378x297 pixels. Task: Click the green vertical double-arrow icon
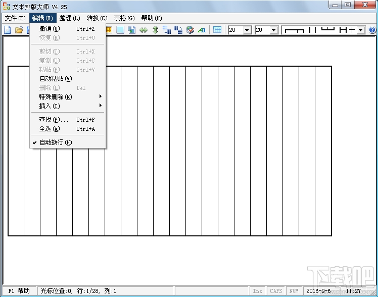155,30
